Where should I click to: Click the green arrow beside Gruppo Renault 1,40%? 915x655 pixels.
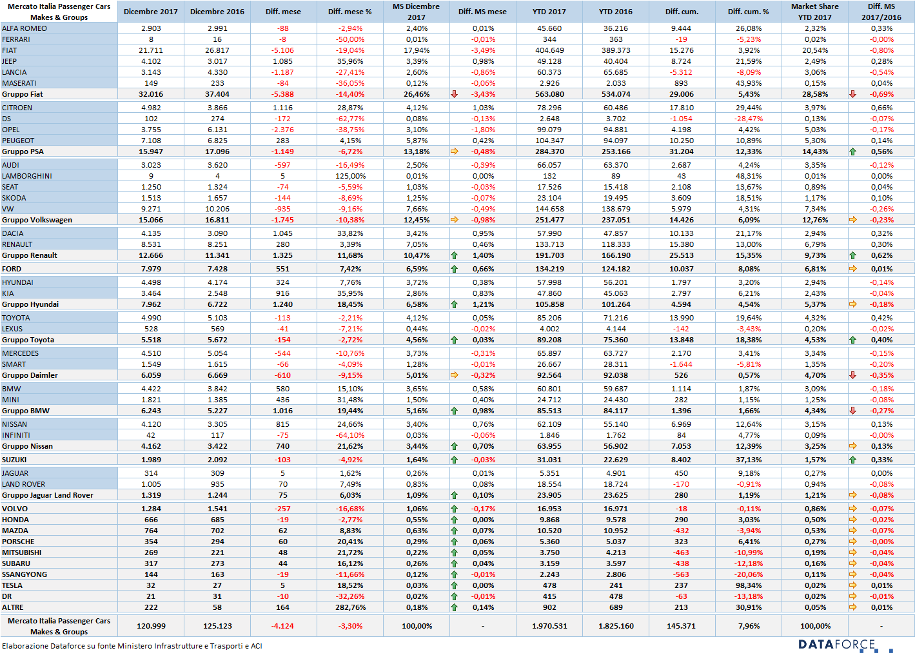tap(454, 255)
